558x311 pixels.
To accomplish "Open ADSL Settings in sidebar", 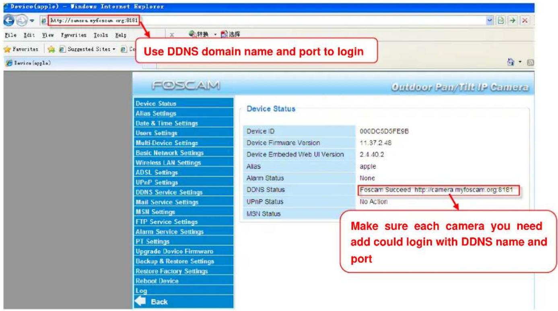I will pos(183,173).
